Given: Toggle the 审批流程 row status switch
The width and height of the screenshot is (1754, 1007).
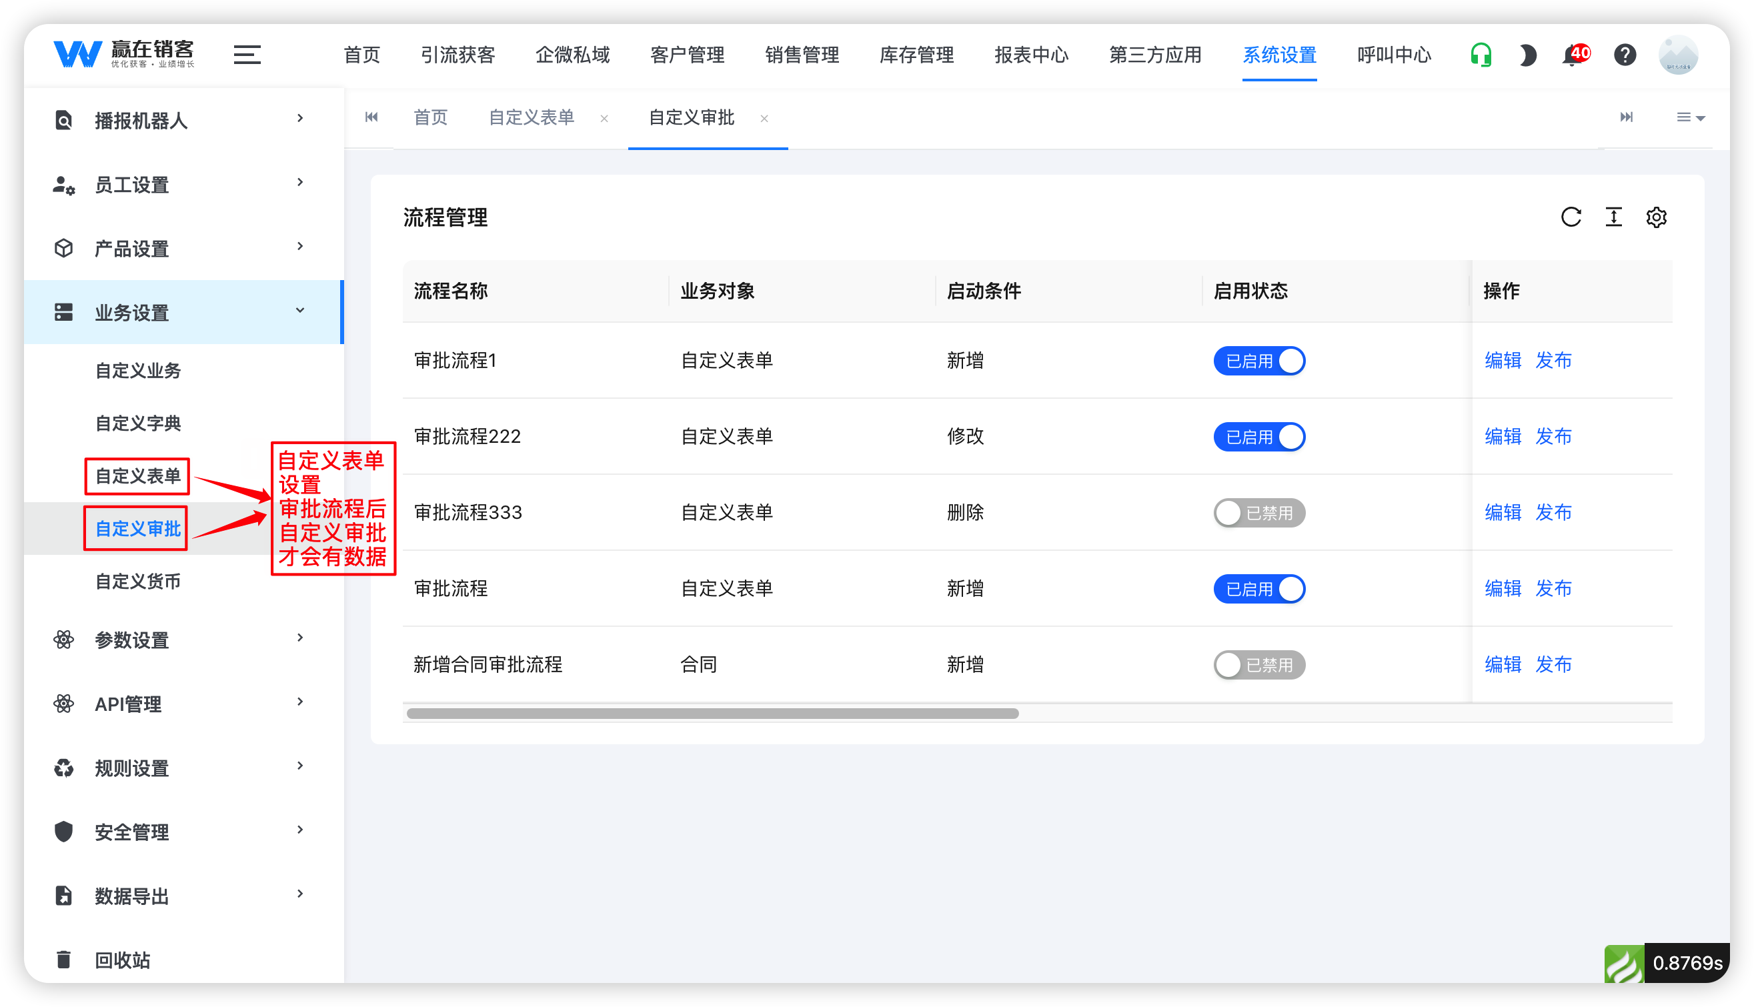Looking at the screenshot, I should tap(1258, 590).
